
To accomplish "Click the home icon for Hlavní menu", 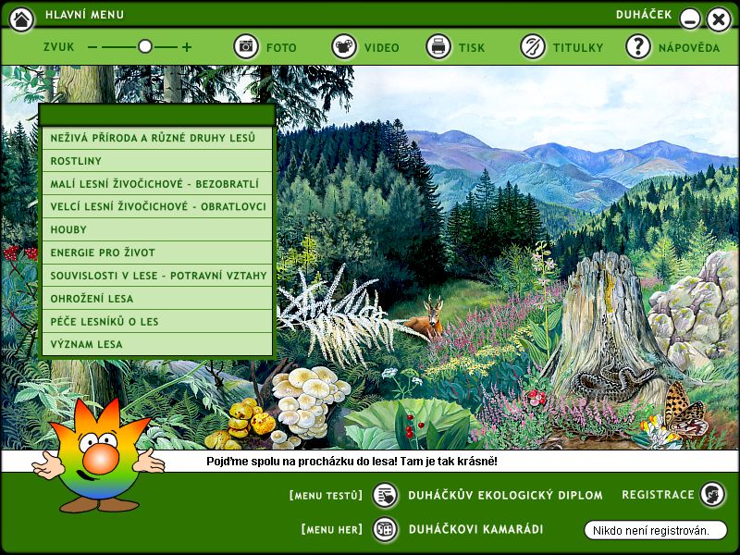I will click(21, 19).
